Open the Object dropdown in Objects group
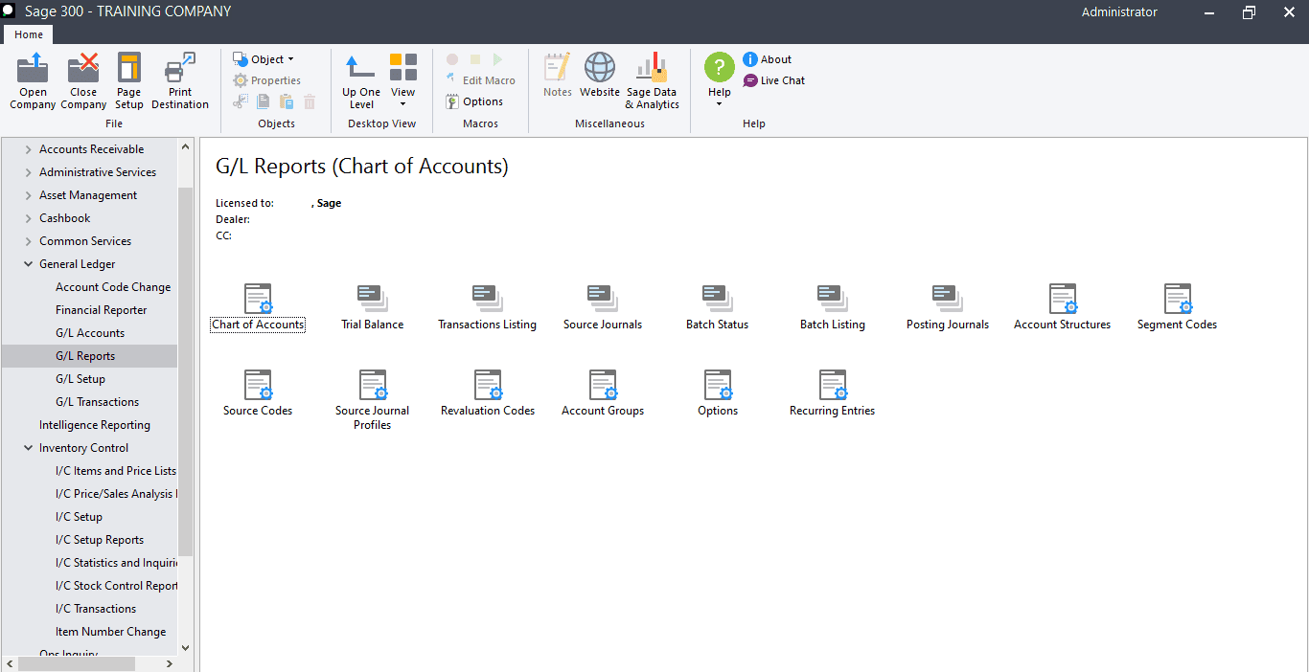This screenshot has height=672, width=1309. click(x=264, y=59)
